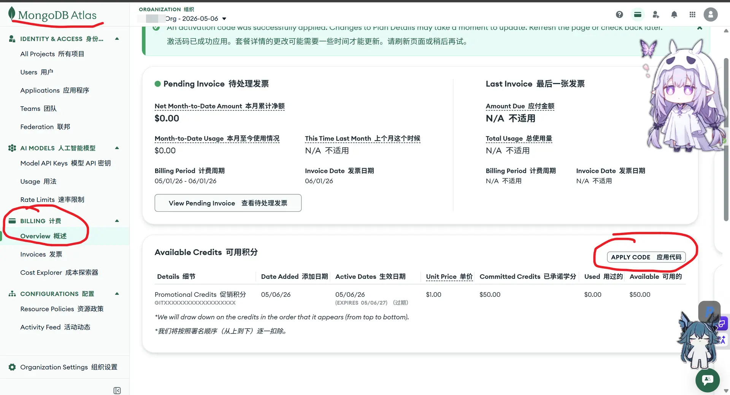This screenshot has height=395, width=730.
Task: Open Cost Explorer
Action: coord(59,272)
